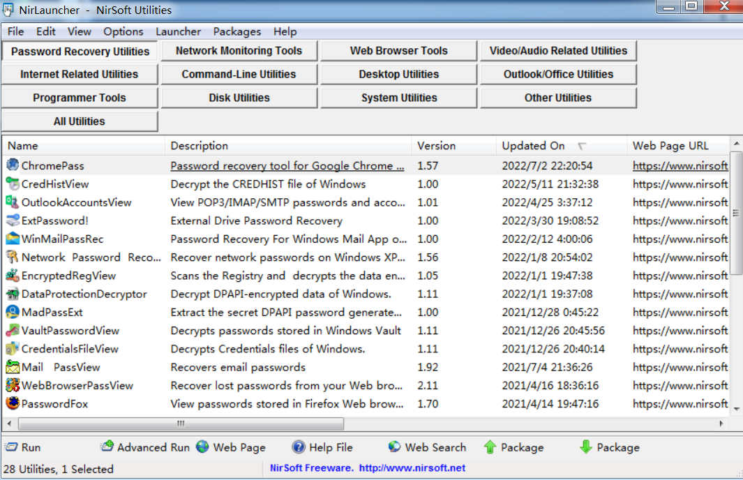Open the File menu

pyautogui.click(x=15, y=31)
